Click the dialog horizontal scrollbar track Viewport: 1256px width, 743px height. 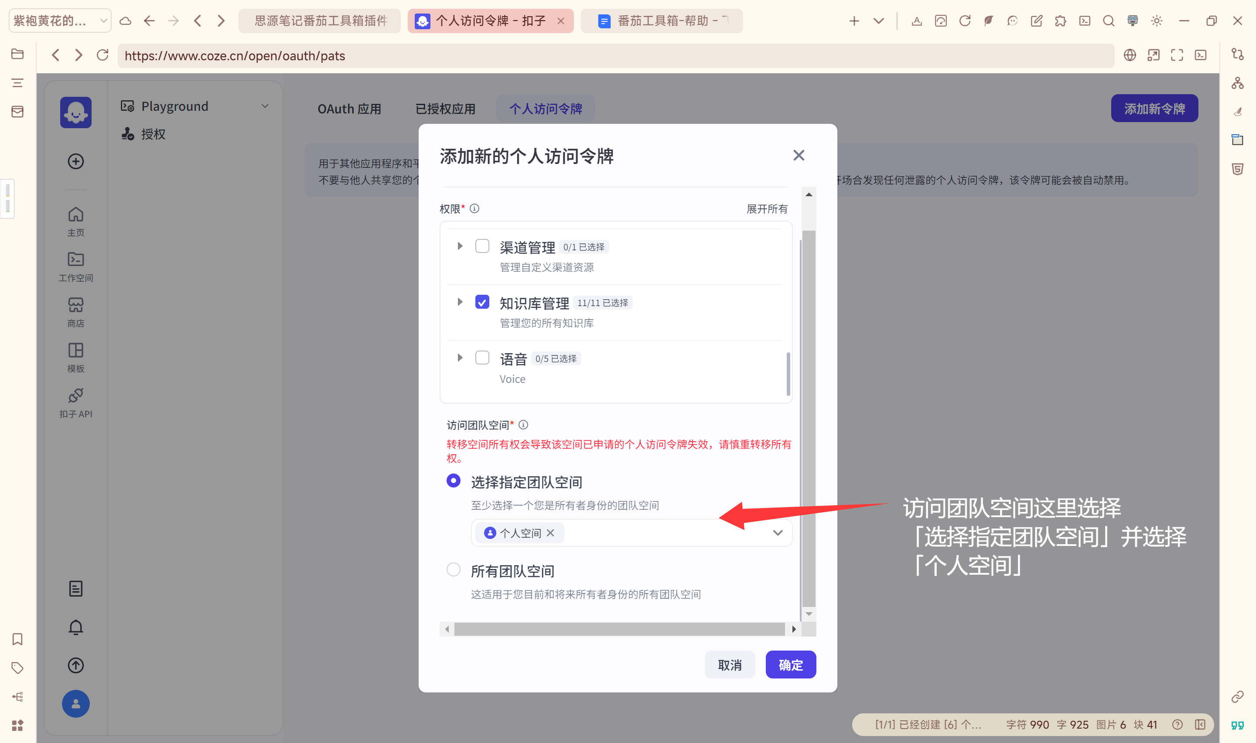coord(619,629)
